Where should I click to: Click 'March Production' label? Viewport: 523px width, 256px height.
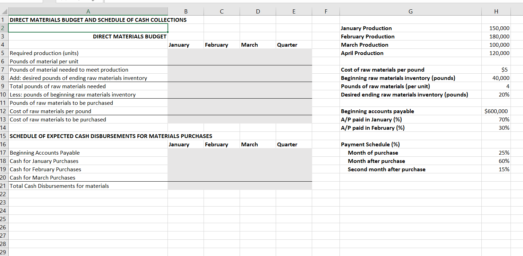point(365,45)
